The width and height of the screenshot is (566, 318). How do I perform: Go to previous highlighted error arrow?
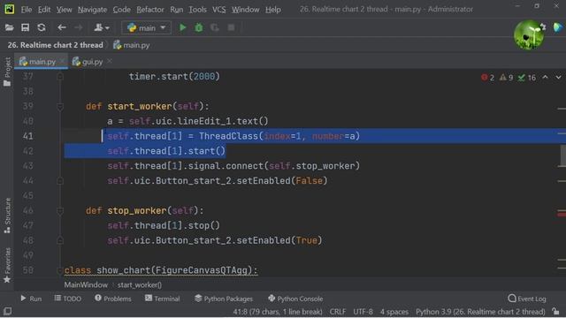click(545, 78)
